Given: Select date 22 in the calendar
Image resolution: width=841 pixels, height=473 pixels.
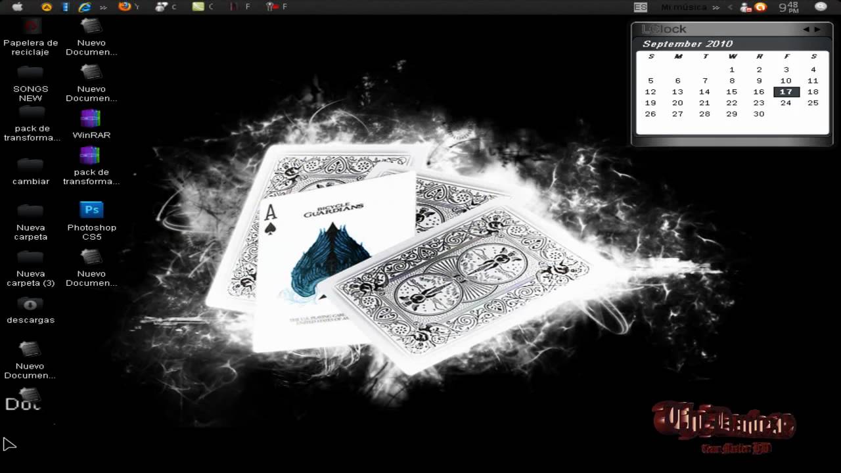Looking at the screenshot, I should click(732, 103).
